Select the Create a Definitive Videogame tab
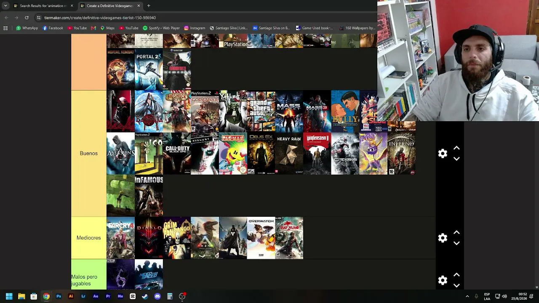This screenshot has height=303, width=539. click(110, 6)
